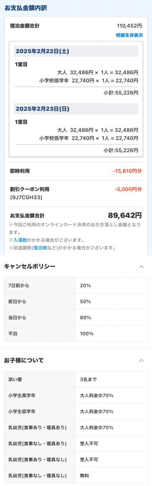Select the coupon code 9J7CGH33 text
The height and width of the screenshot is (486, 152).
click(x=26, y=198)
